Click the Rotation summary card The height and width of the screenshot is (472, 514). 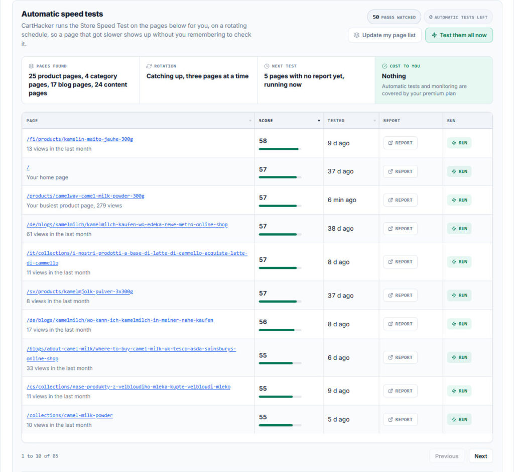point(198,80)
